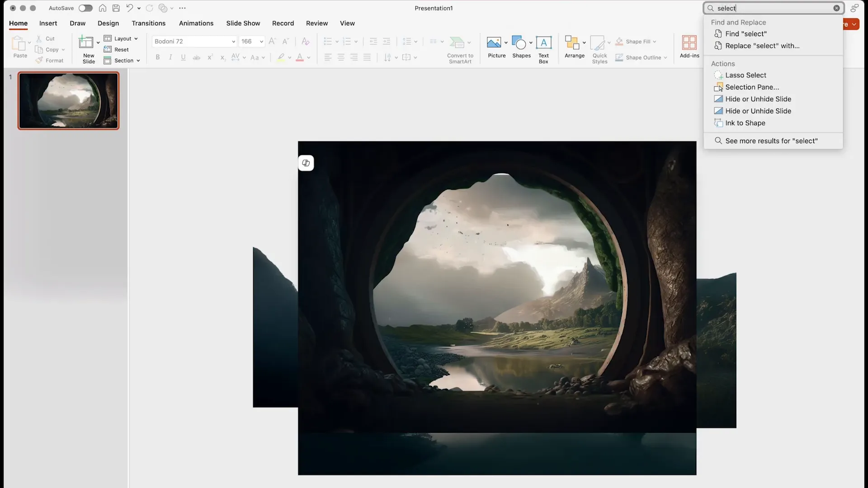868x488 pixels.
Task: Click the Text Box icon
Action: pos(543,42)
